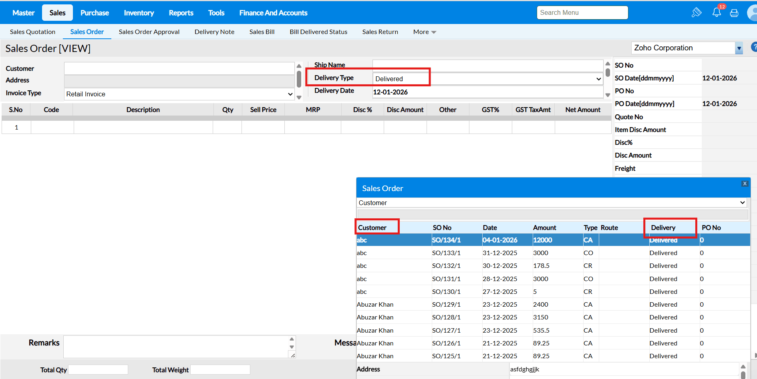Click the printer icon in header
The height and width of the screenshot is (379, 757).
[x=734, y=13]
